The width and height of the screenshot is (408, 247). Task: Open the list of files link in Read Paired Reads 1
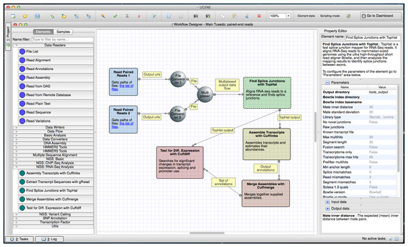(x=123, y=87)
